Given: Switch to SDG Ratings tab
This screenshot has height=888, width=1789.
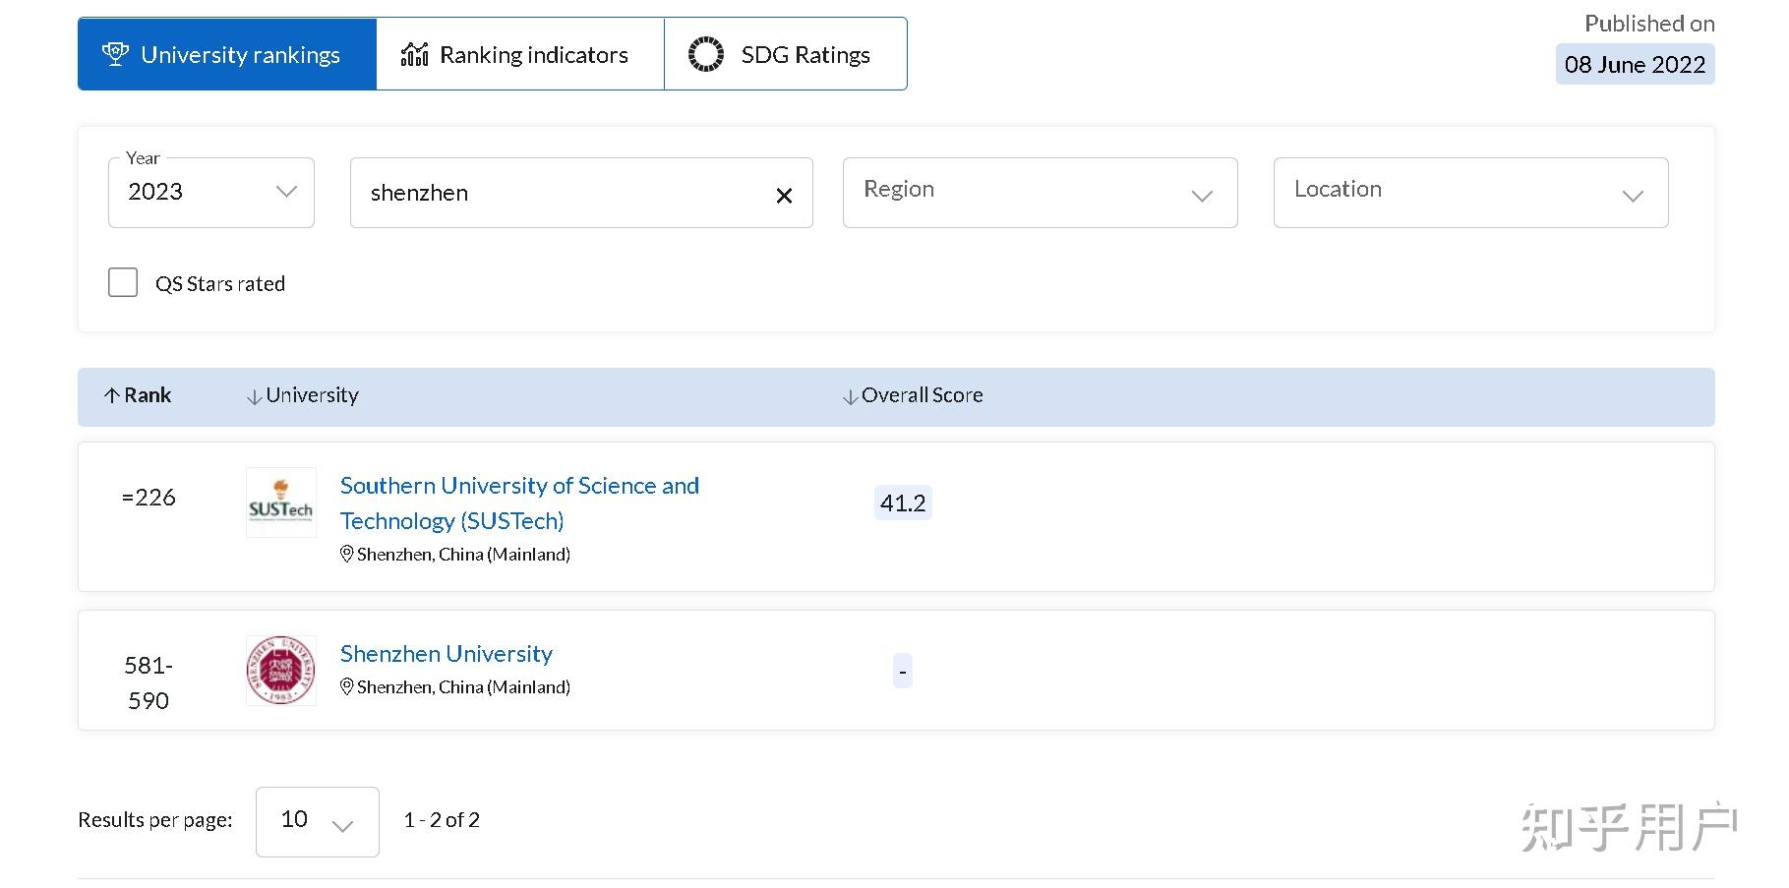Looking at the screenshot, I should click(786, 54).
